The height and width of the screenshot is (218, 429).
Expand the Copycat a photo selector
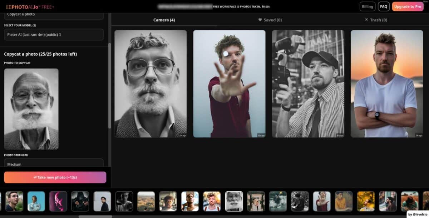pos(54,14)
